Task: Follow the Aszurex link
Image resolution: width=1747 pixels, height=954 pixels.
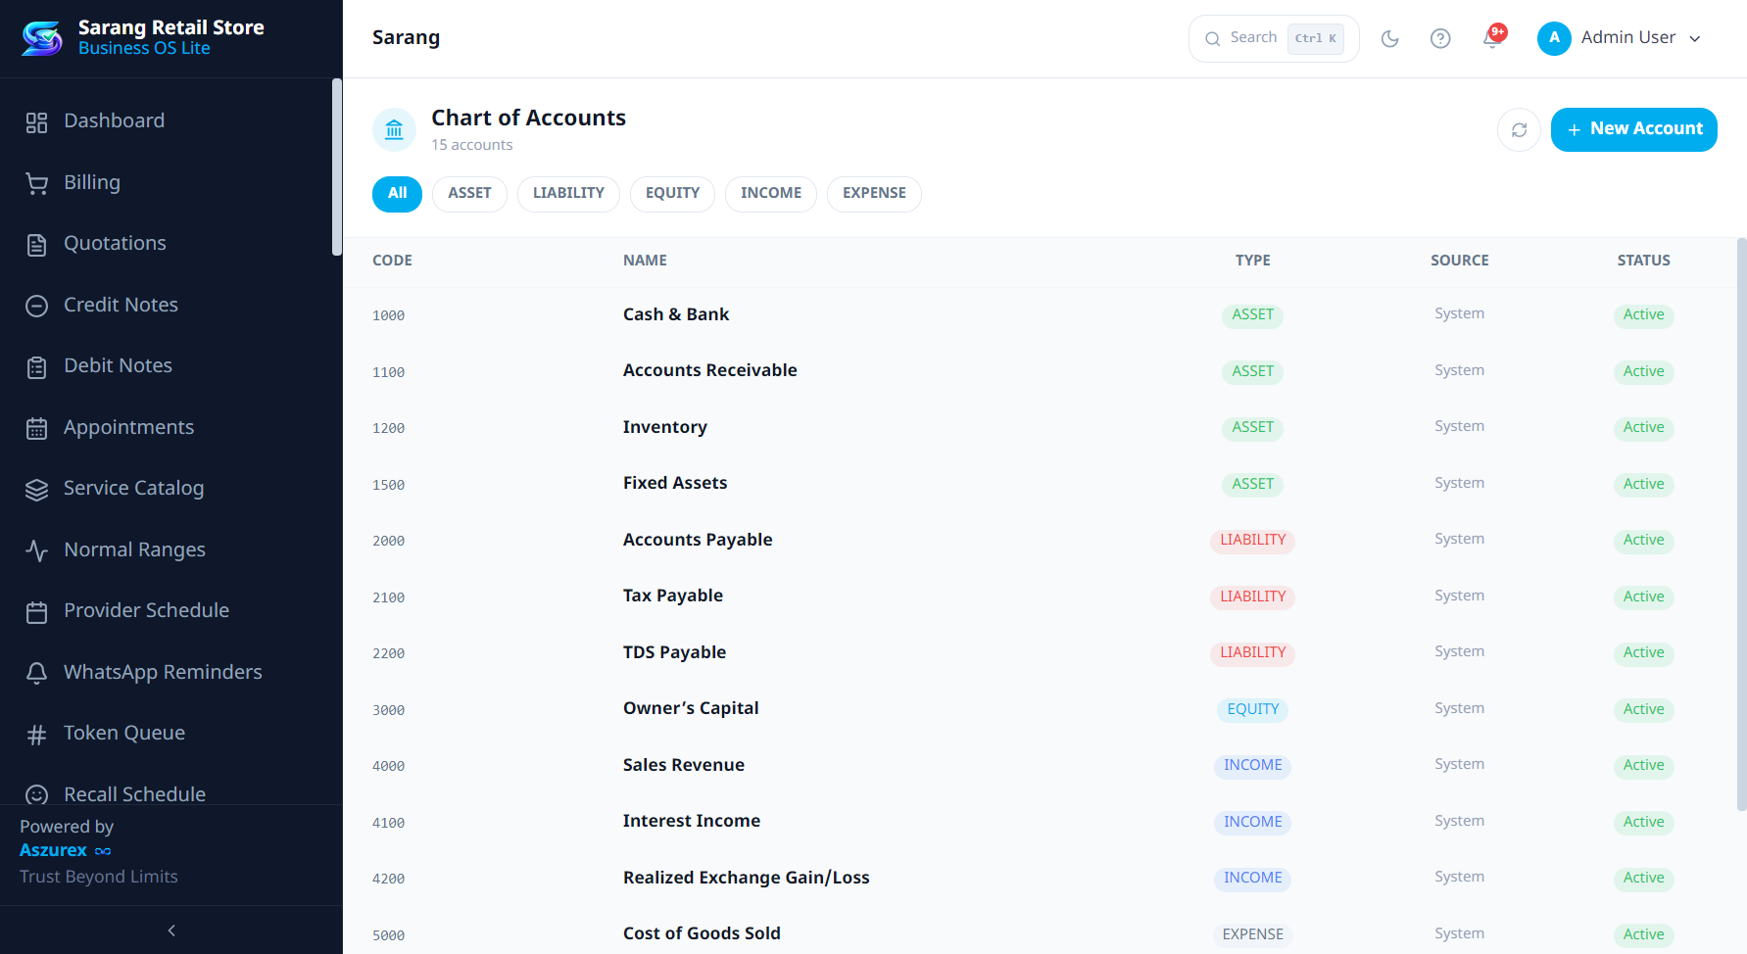Action: pos(65,850)
